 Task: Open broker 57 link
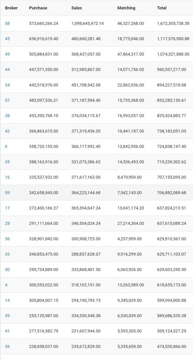click(x=7, y=100)
